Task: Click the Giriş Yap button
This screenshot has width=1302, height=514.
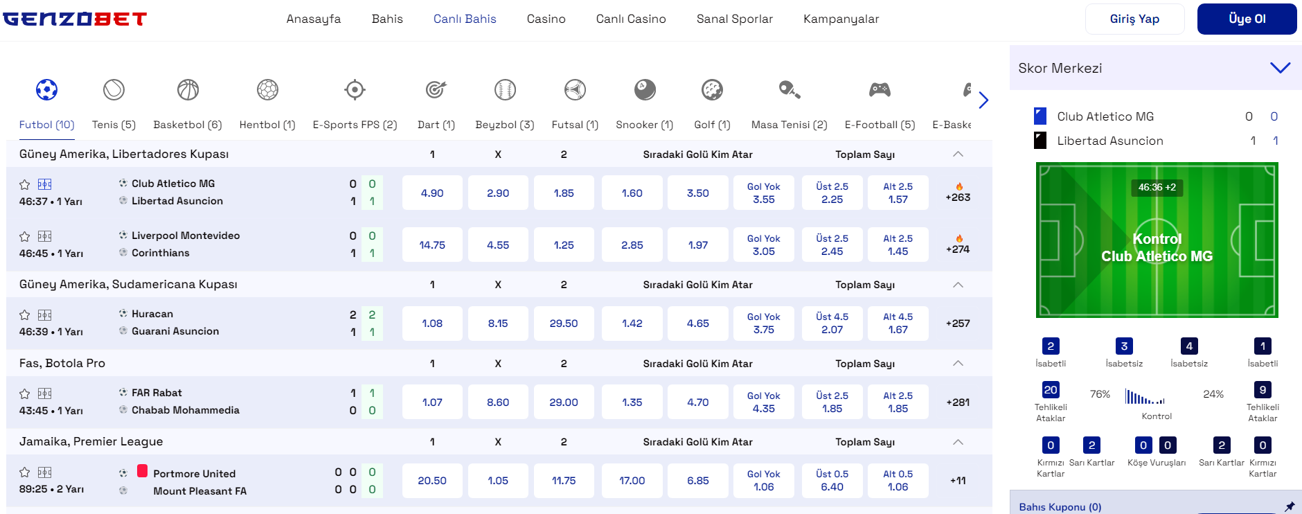Action: (x=1134, y=19)
